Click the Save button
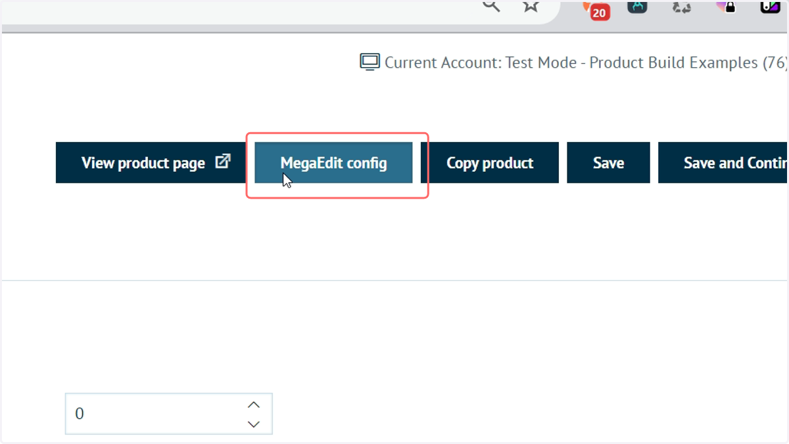This screenshot has height=444, width=789. click(608, 162)
